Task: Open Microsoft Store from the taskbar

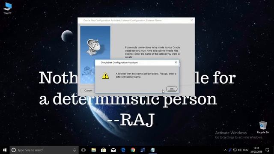Action: 103,150
